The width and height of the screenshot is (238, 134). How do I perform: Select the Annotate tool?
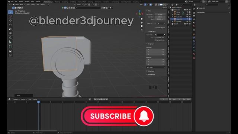[x=10, y=38]
